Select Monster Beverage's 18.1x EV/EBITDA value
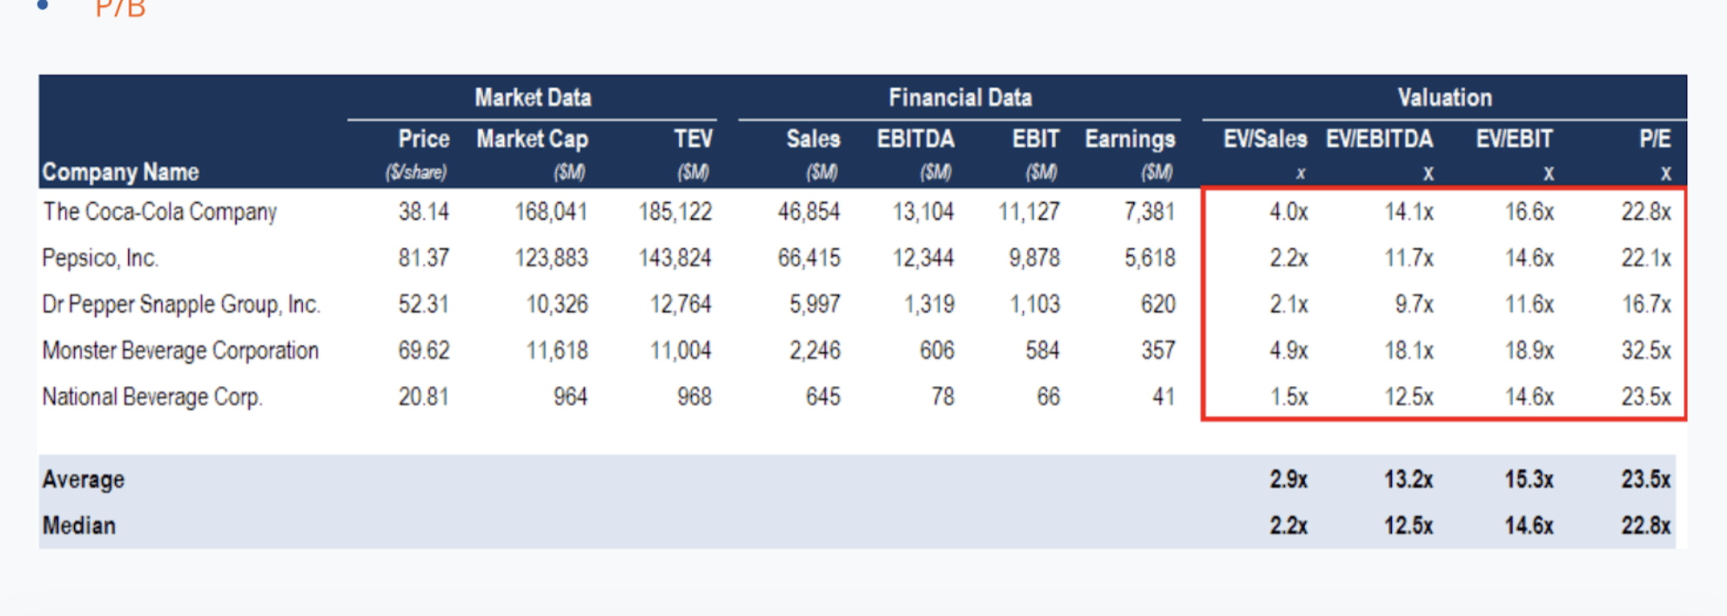Screen dimensions: 1727x616 (1408, 351)
